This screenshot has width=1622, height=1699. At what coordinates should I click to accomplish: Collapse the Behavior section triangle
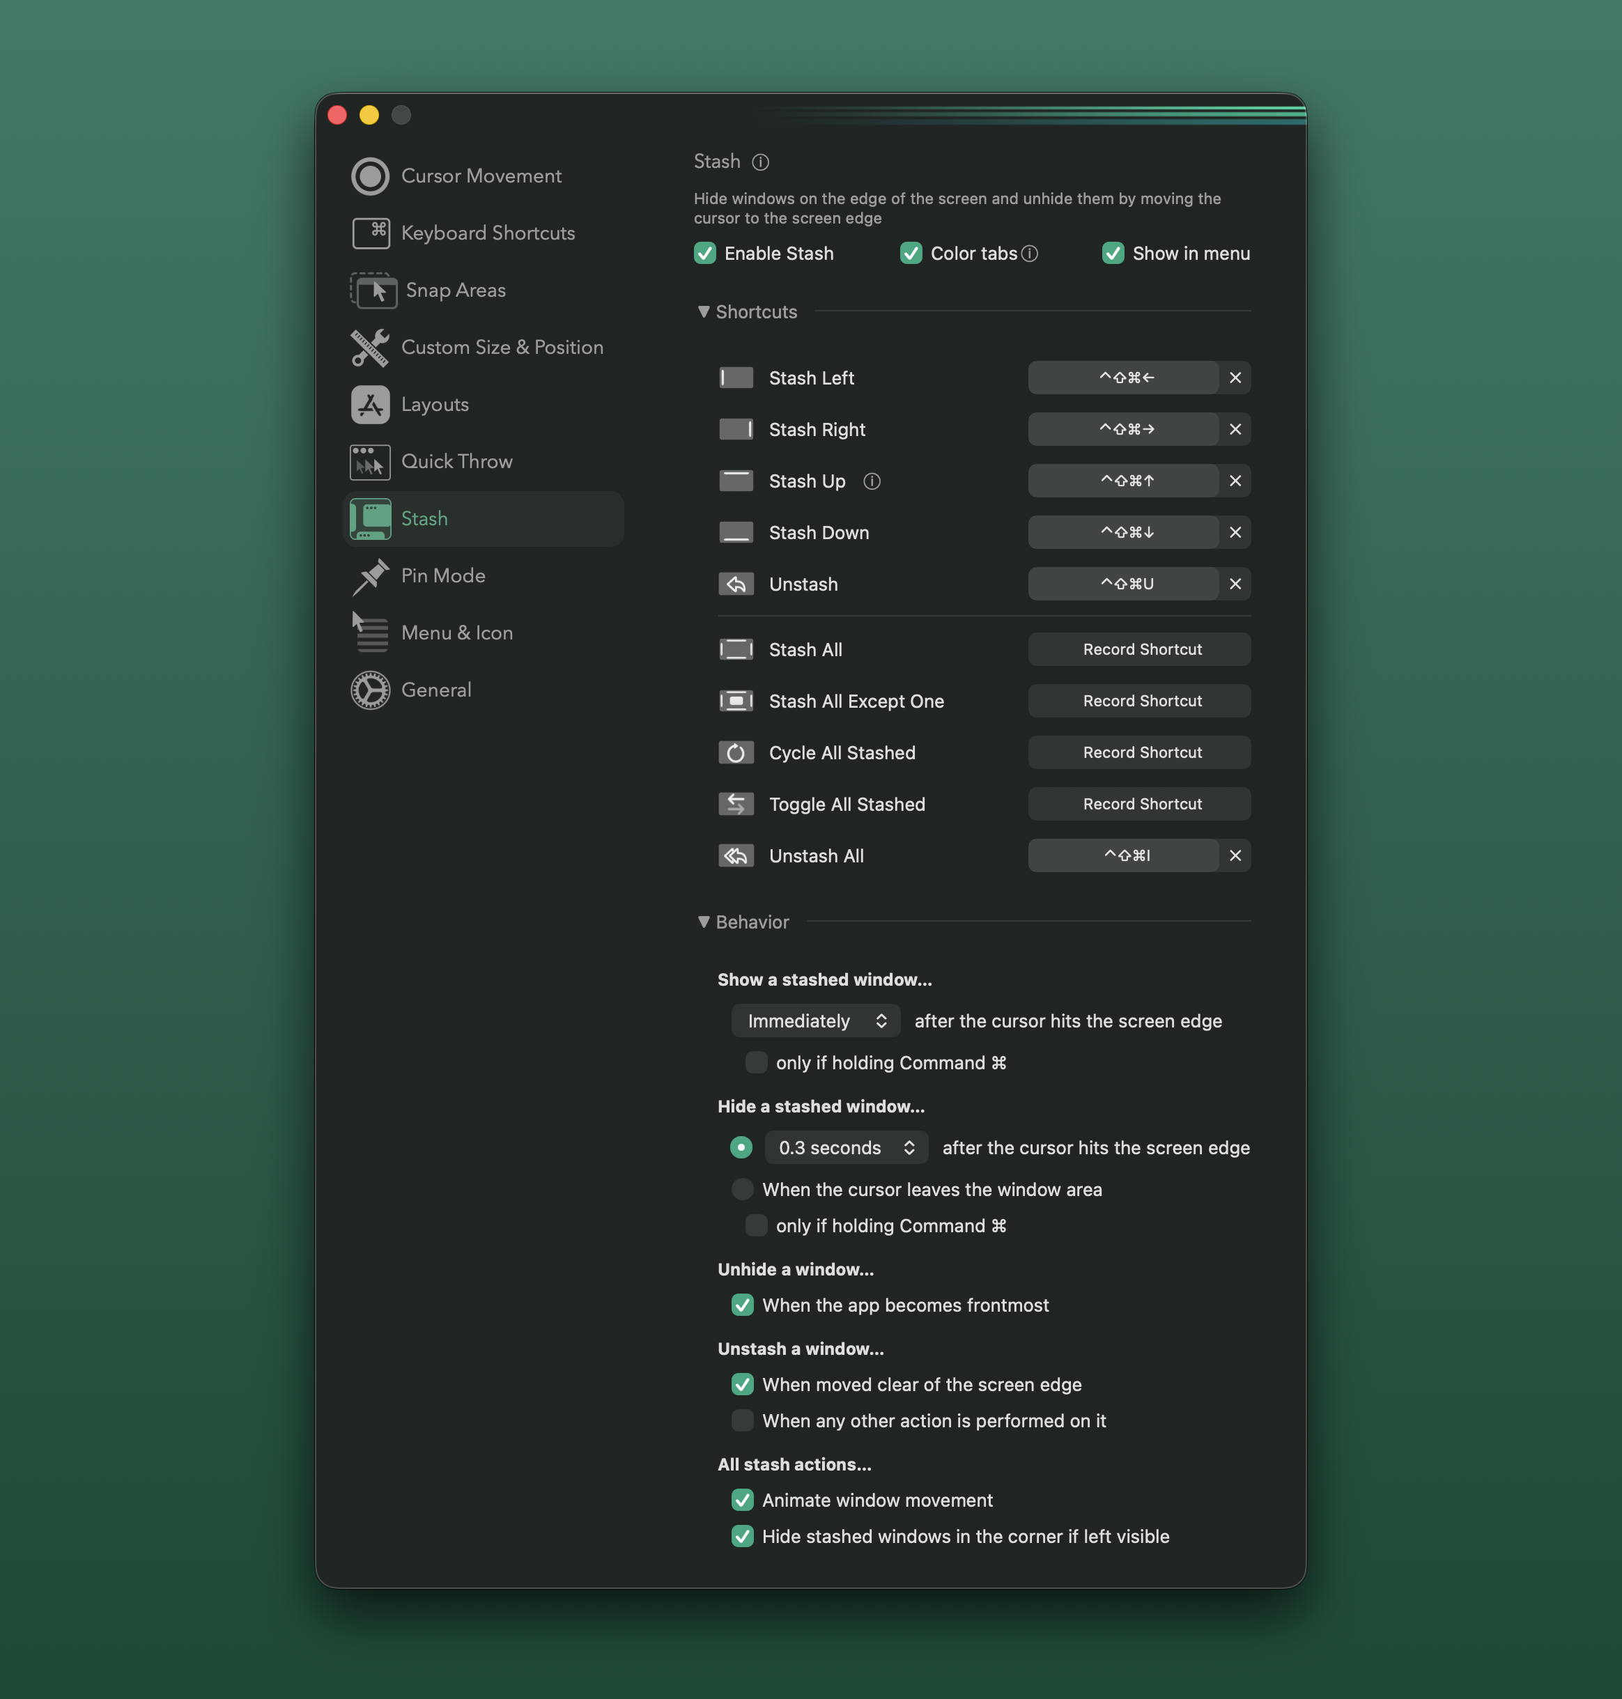(x=704, y=922)
